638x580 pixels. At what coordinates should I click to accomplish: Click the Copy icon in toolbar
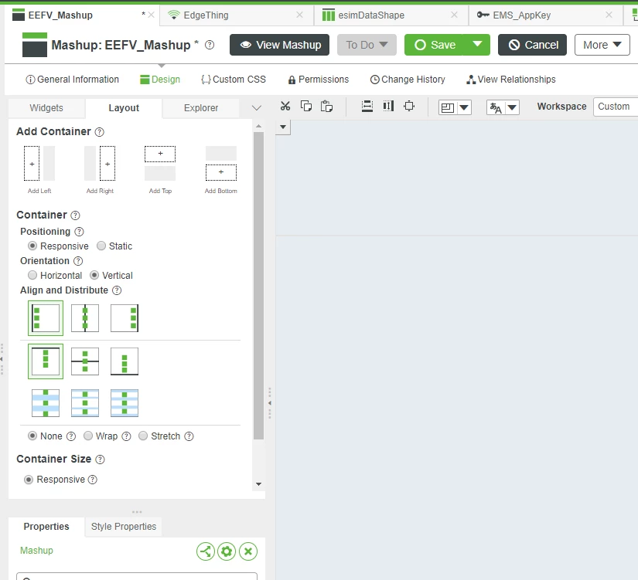306,107
